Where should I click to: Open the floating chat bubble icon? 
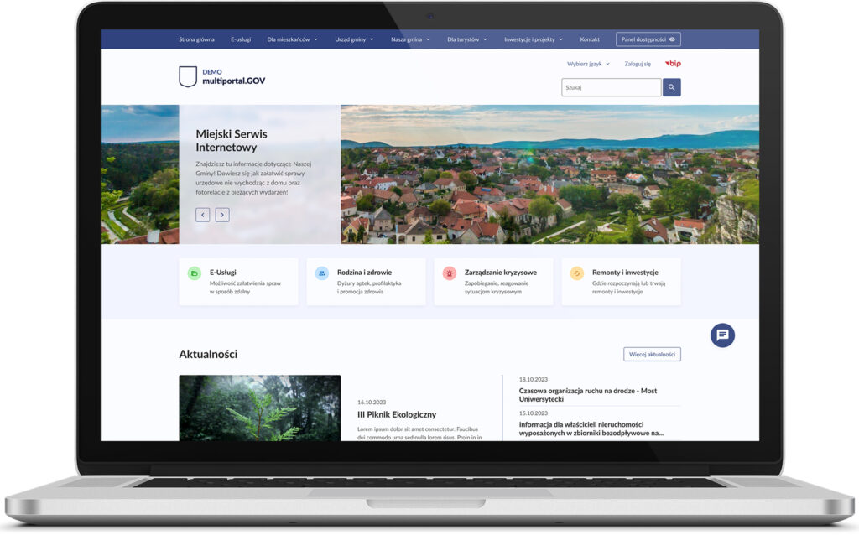click(x=722, y=335)
